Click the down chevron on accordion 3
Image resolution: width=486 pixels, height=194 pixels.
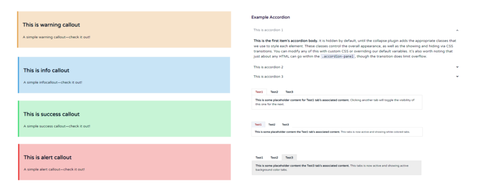tap(457, 76)
